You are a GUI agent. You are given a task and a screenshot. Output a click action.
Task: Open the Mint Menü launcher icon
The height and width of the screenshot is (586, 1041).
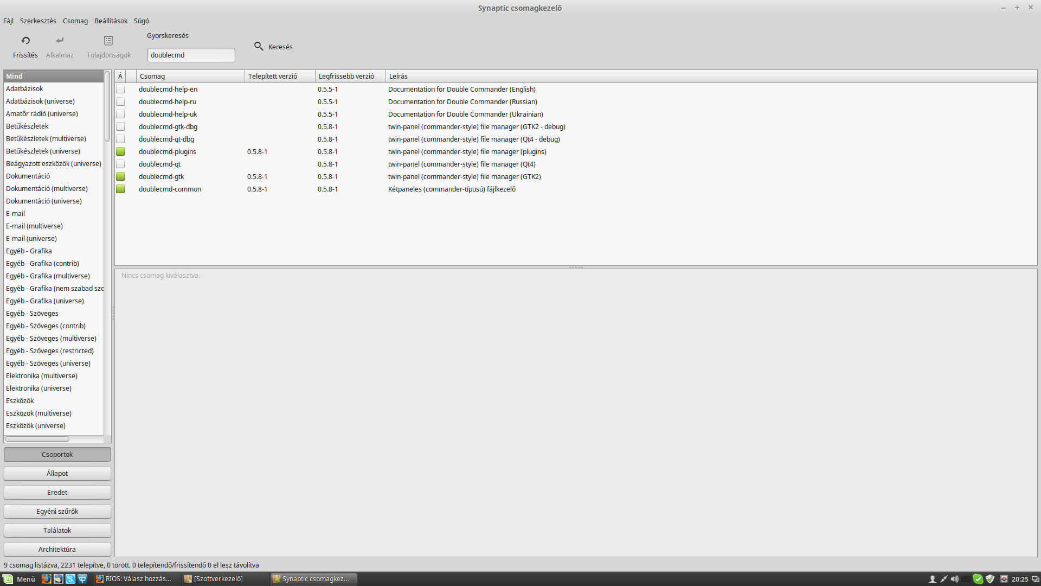pos(8,579)
